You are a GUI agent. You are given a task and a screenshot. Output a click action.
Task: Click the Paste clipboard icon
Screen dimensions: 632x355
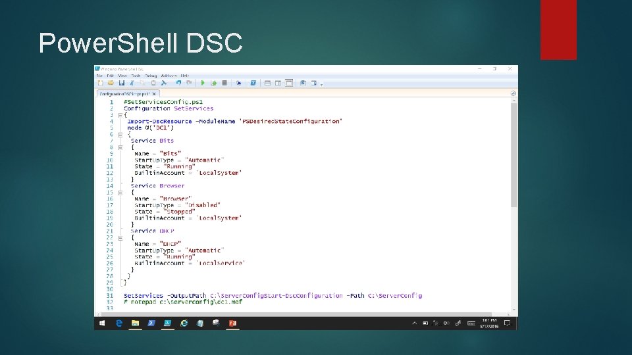[153, 83]
